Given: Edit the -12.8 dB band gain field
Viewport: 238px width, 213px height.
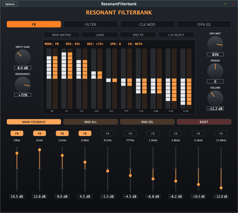Looking at the screenshot, I should [x=221, y=196].
